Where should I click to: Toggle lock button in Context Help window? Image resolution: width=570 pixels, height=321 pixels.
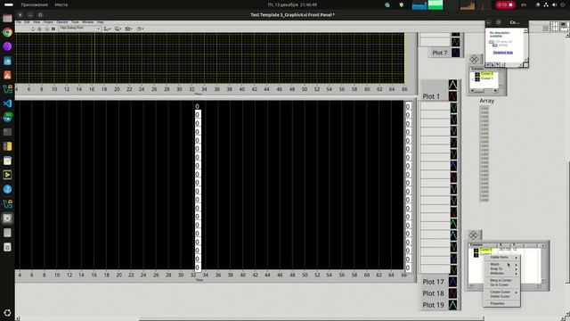tap(493, 65)
